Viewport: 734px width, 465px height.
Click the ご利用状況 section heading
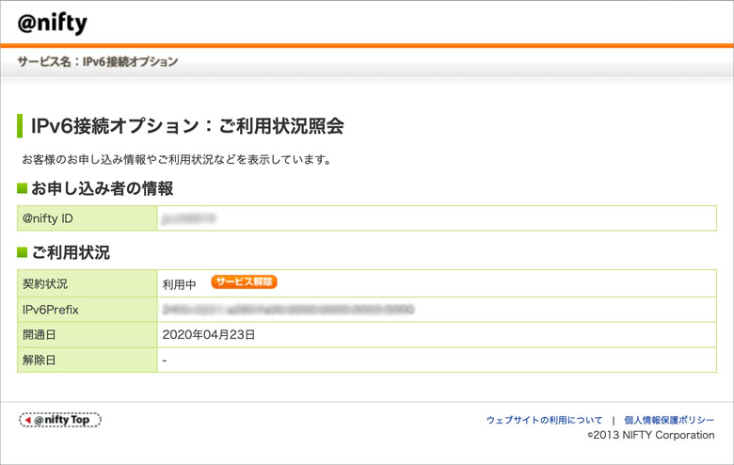coord(71,253)
